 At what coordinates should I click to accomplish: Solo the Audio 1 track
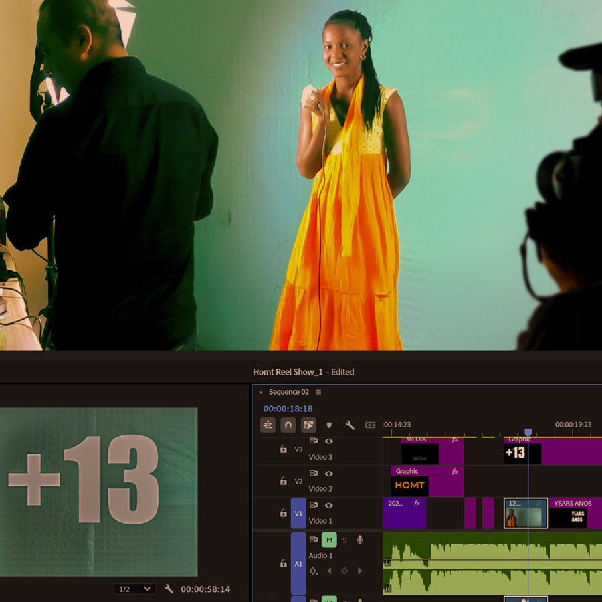point(344,540)
